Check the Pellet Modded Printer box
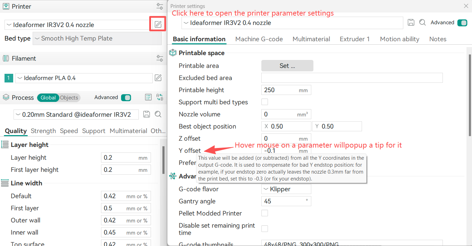 264,213
